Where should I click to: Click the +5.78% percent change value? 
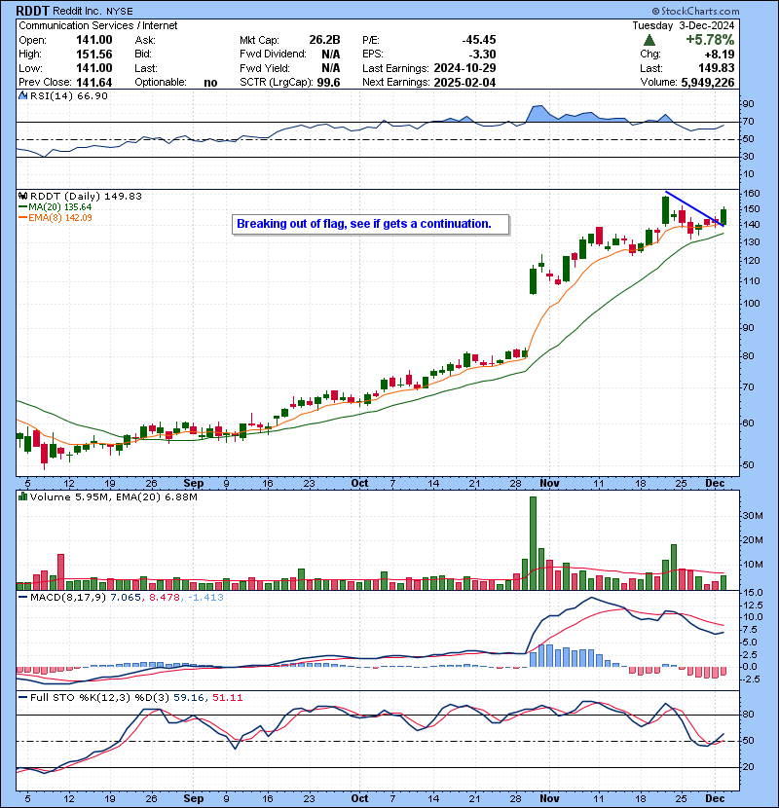[710, 40]
